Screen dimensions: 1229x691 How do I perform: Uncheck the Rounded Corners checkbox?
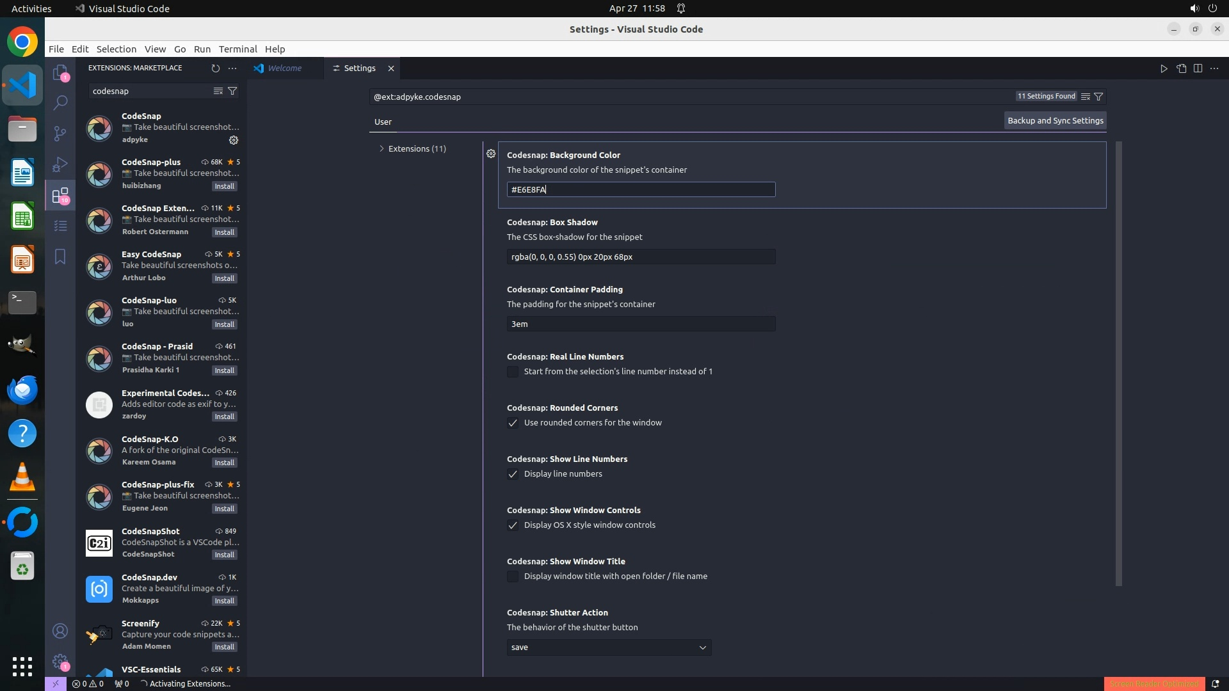pos(513,423)
